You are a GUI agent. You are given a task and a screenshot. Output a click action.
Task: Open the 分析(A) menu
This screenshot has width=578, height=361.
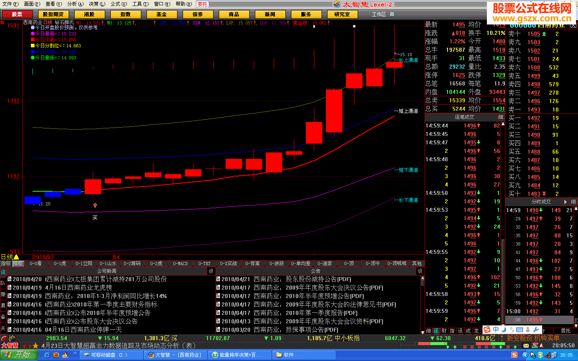click(75, 4)
